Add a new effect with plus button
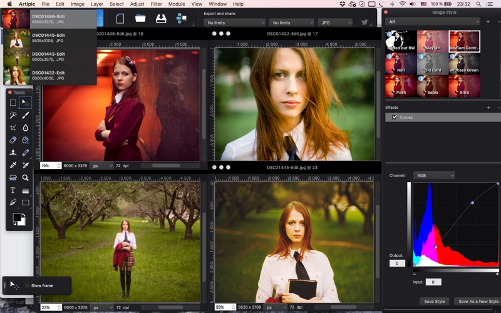 [488, 108]
